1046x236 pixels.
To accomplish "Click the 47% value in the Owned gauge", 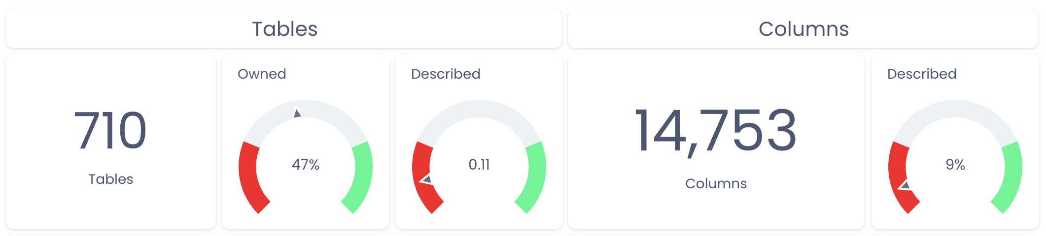I will tap(306, 165).
